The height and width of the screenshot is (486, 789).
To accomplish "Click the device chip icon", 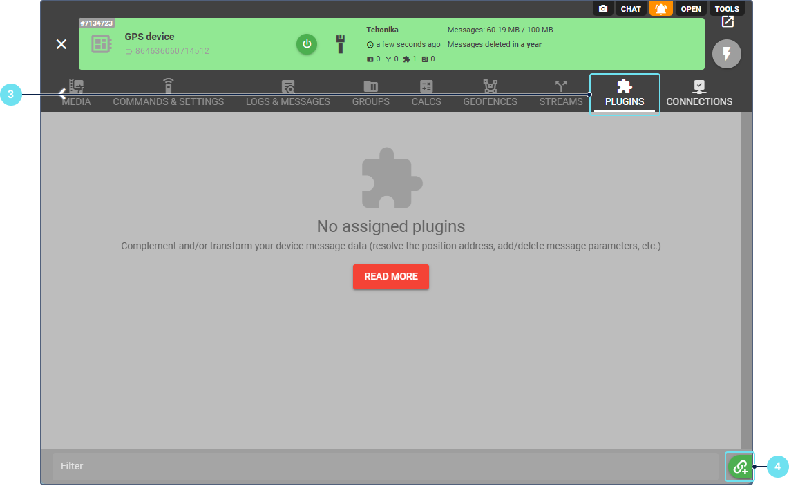I will pos(102,44).
